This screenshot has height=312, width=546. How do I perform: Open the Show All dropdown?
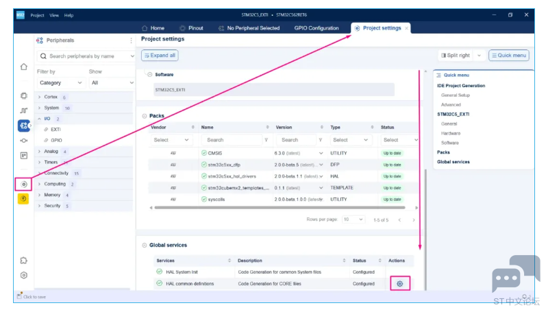[x=112, y=82]
